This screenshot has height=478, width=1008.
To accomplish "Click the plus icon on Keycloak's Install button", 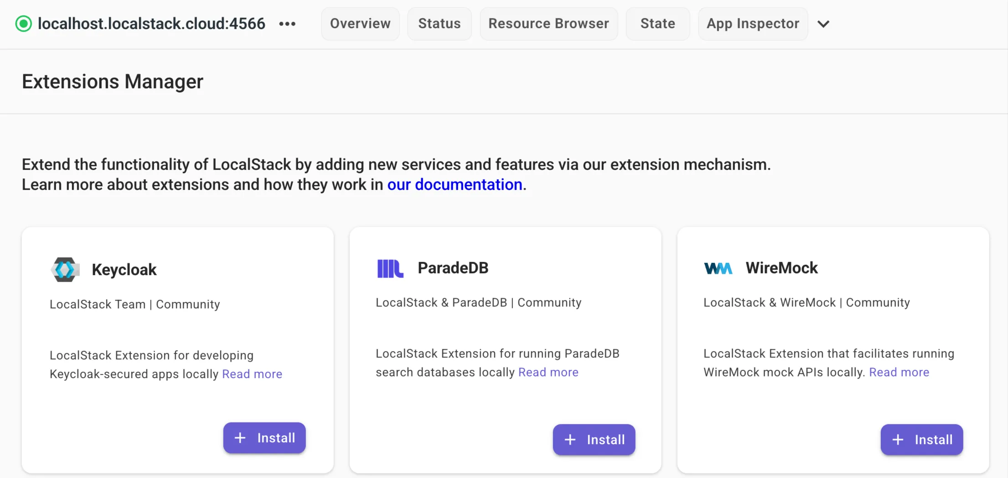I will 240,437.
